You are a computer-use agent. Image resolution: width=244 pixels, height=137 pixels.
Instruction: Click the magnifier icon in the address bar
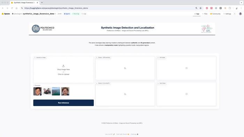click(196, 8)
